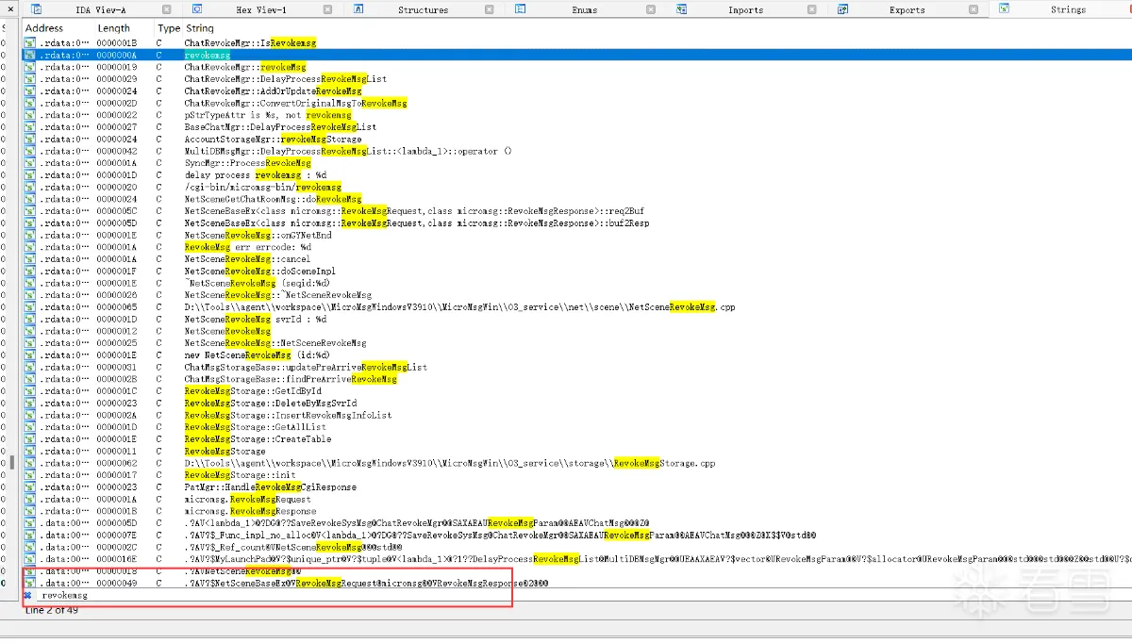This screenshot has height=643, width=1132.
Task: Click string icon next to PatMgr::HandleRevokeMsgCgiResponse
Action: (30, 487)
